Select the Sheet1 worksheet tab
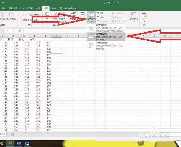Image resolution: width=181 pixels, height=147 pixels. pos(2,134)
